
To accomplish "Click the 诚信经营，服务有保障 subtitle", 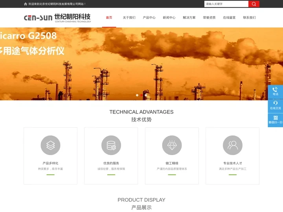I will click(x=111, y=169).
